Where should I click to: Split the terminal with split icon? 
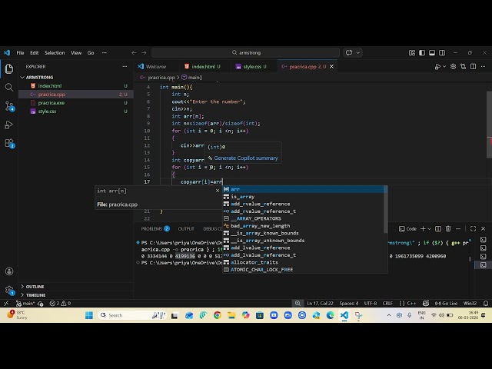click(438, 229)
